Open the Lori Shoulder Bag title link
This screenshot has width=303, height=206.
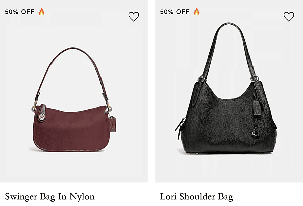point(196,197)
